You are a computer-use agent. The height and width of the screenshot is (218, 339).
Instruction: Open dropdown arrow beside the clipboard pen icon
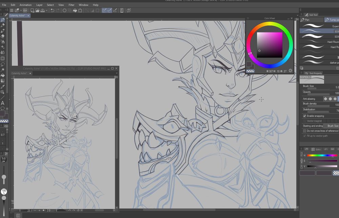pos(21,10)
